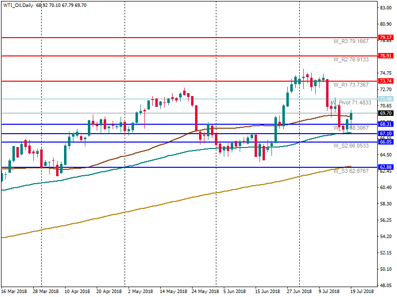Image resolution: width=397 pixels, height=297 pixels.
Task: Select the red 73.74 price tag
Action: [386, 81]
